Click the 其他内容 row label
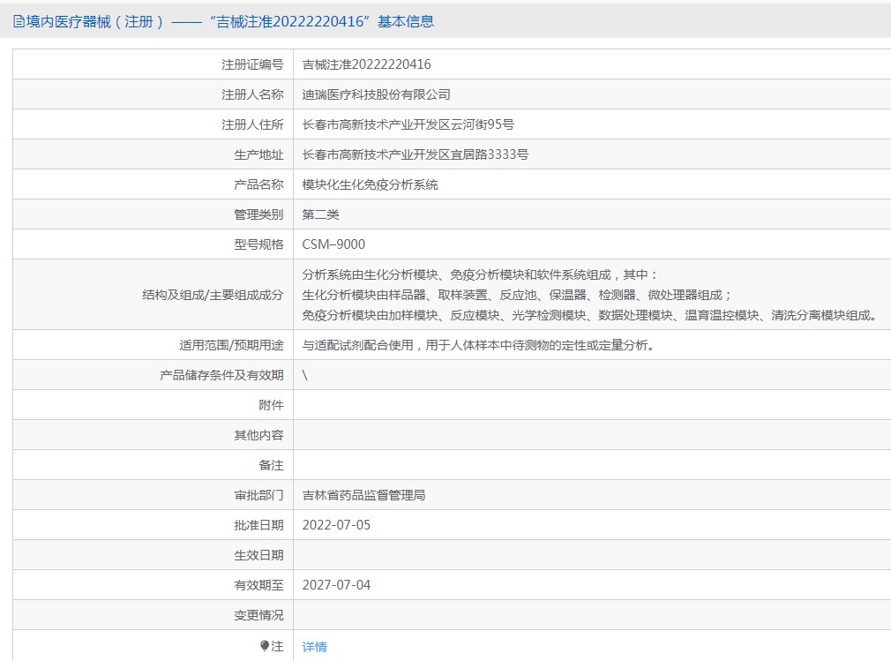Screen dimensions: 891x661 pyautogui.click(x=258, y=435)
